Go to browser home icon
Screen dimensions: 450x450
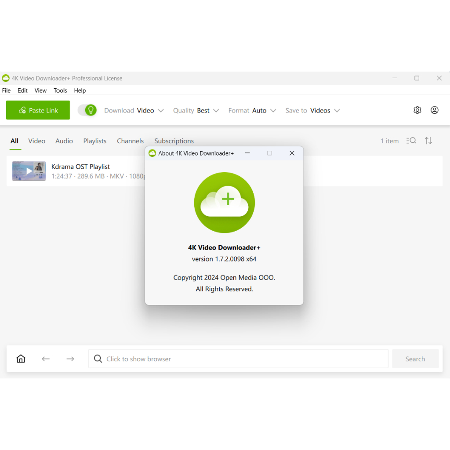pos(21,359)
